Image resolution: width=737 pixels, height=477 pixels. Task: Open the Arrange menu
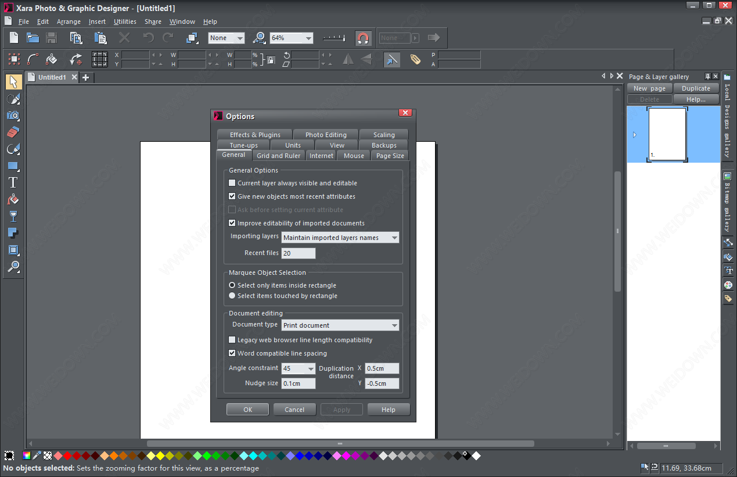pyautogui.click(x=69, y=21)
